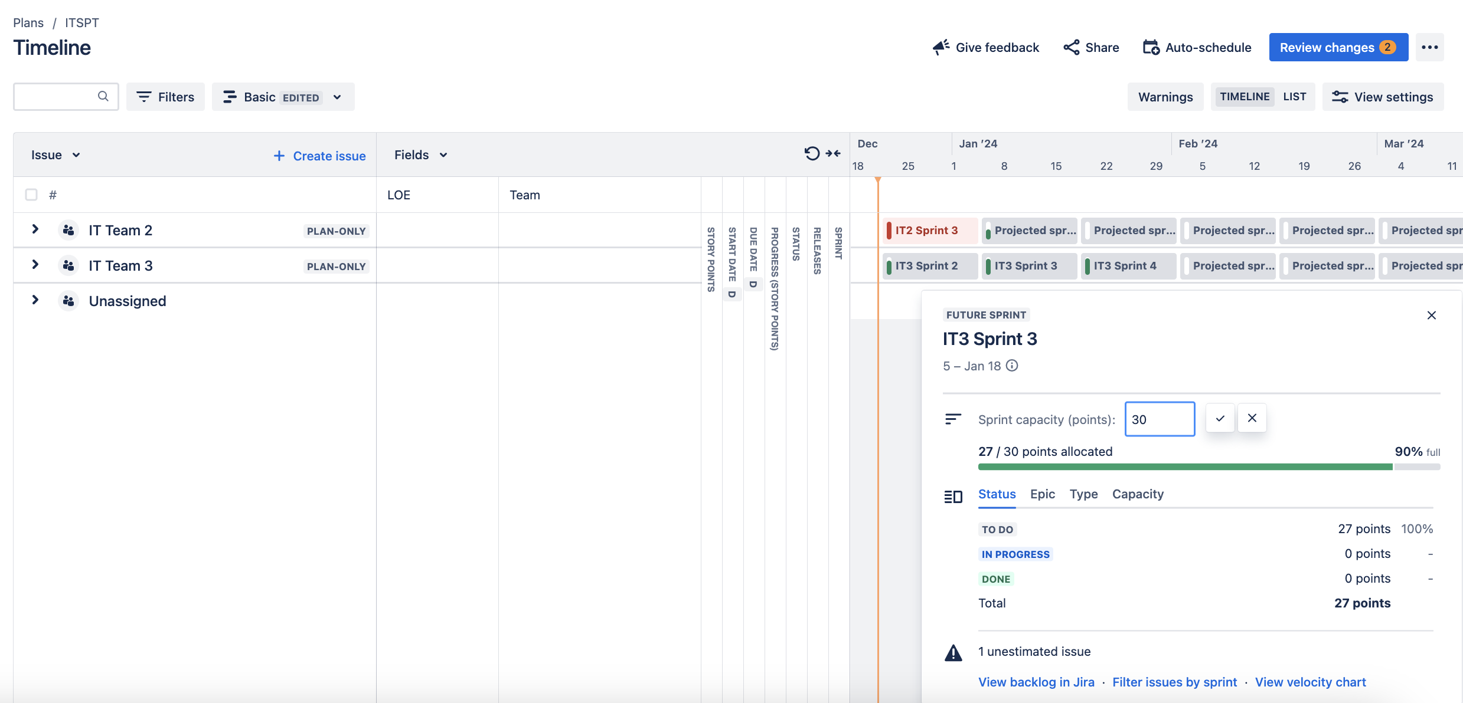Screen dimensions: 1463x703
Task: Switch to the LIST view tab
Action: [x=1295, y=96]
